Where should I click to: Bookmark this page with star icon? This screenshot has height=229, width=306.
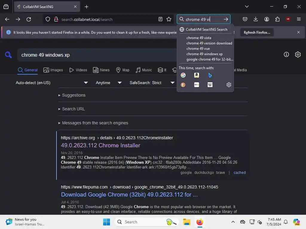pyautogui.click(x=169, y=19)
